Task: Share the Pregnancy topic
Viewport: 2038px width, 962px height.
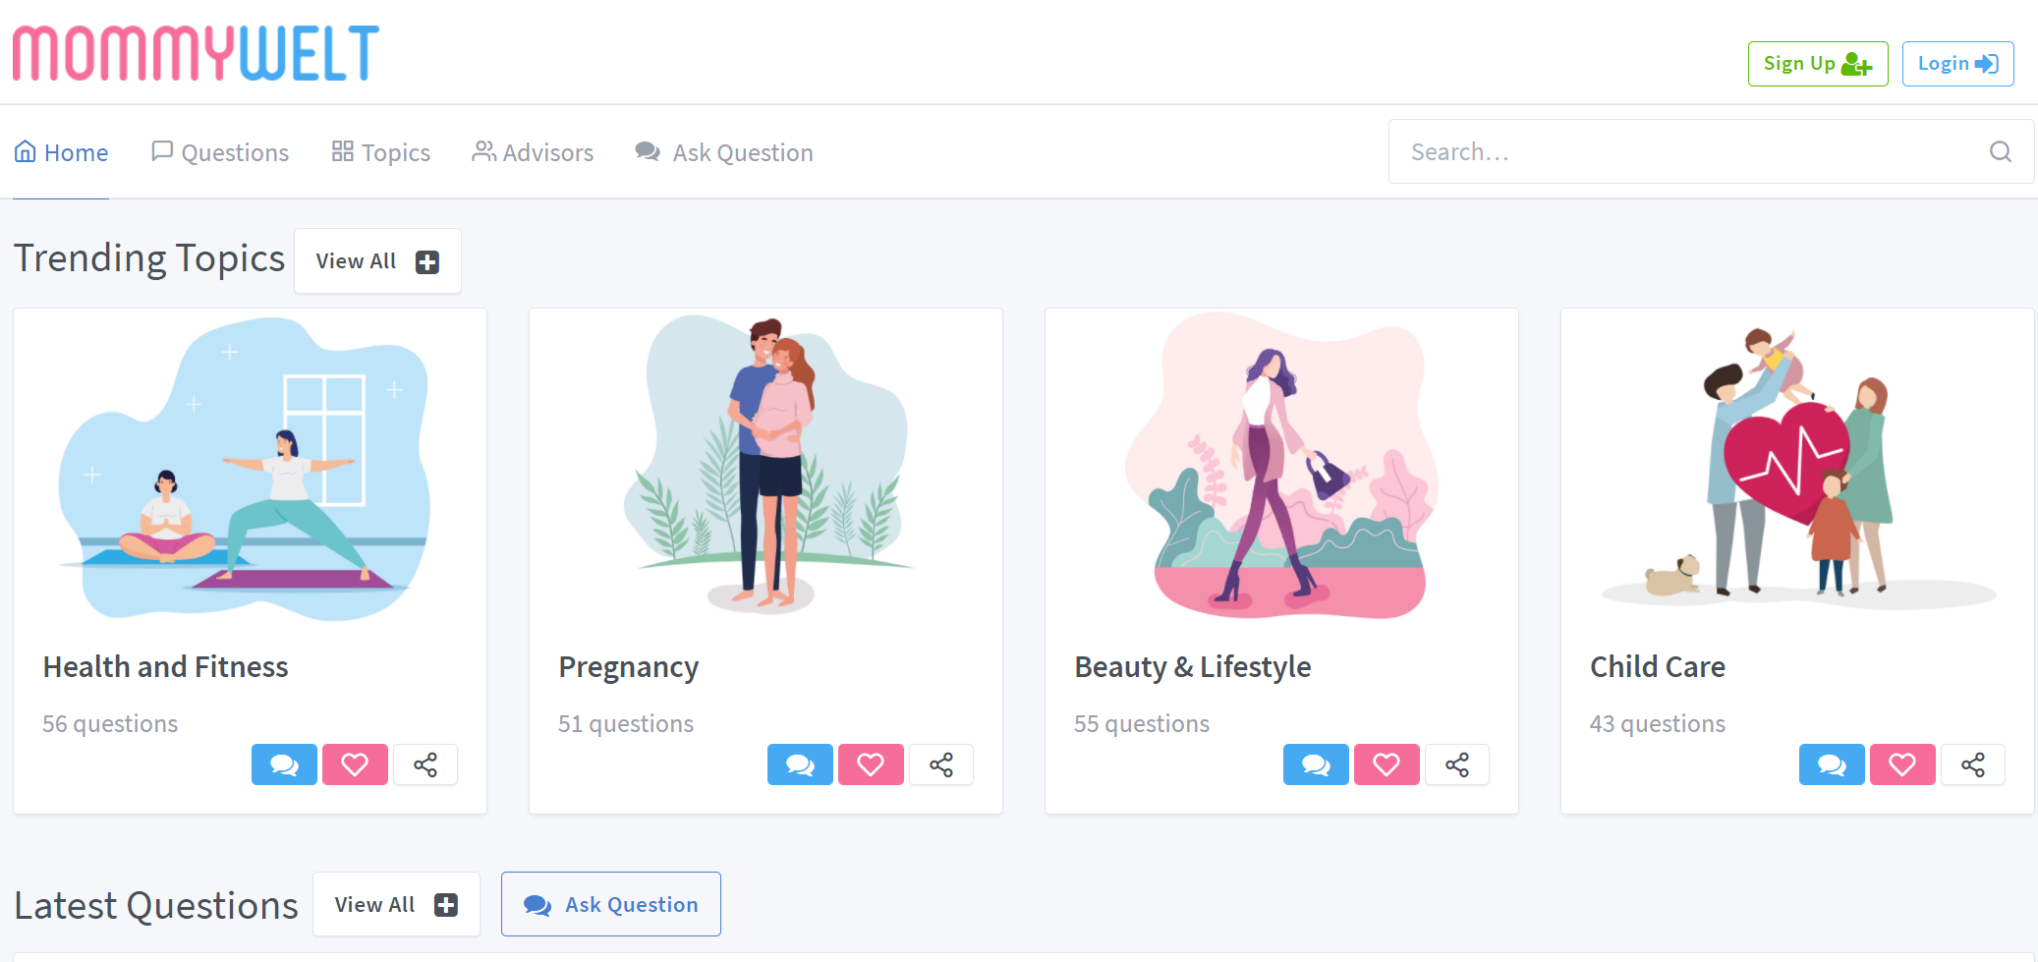Action: [941, 764]
